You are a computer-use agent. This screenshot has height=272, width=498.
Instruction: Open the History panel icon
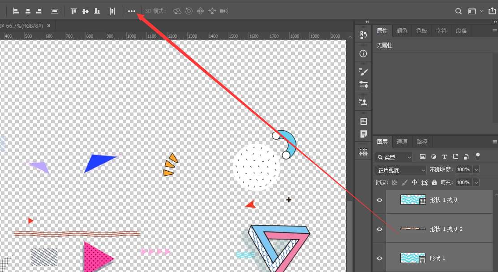363,35
